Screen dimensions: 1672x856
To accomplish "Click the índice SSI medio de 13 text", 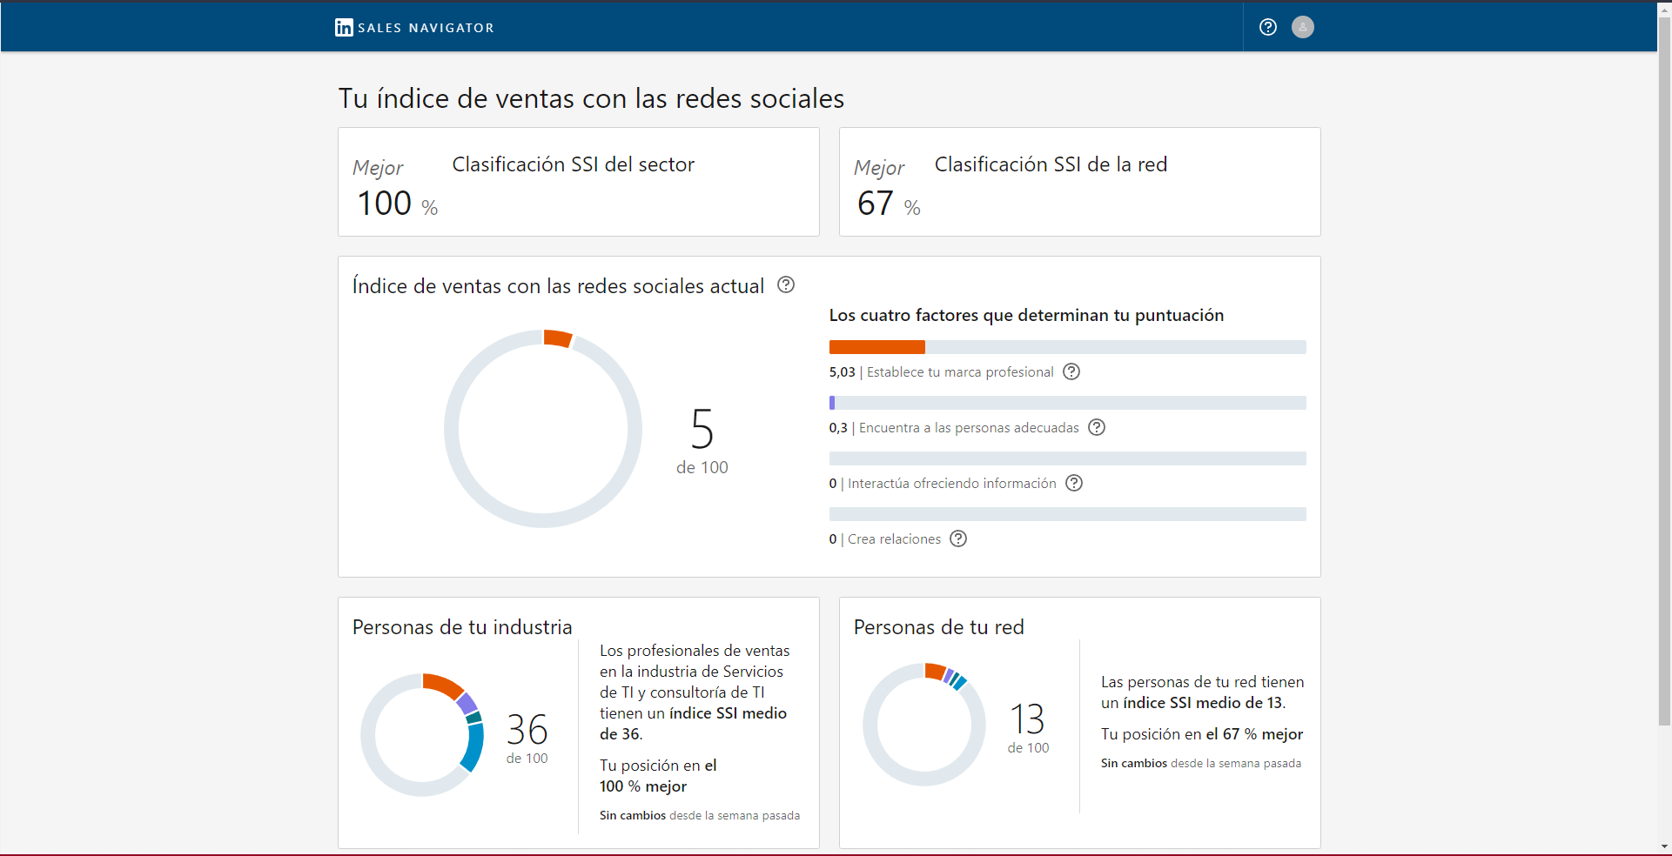I will 1203,703.
